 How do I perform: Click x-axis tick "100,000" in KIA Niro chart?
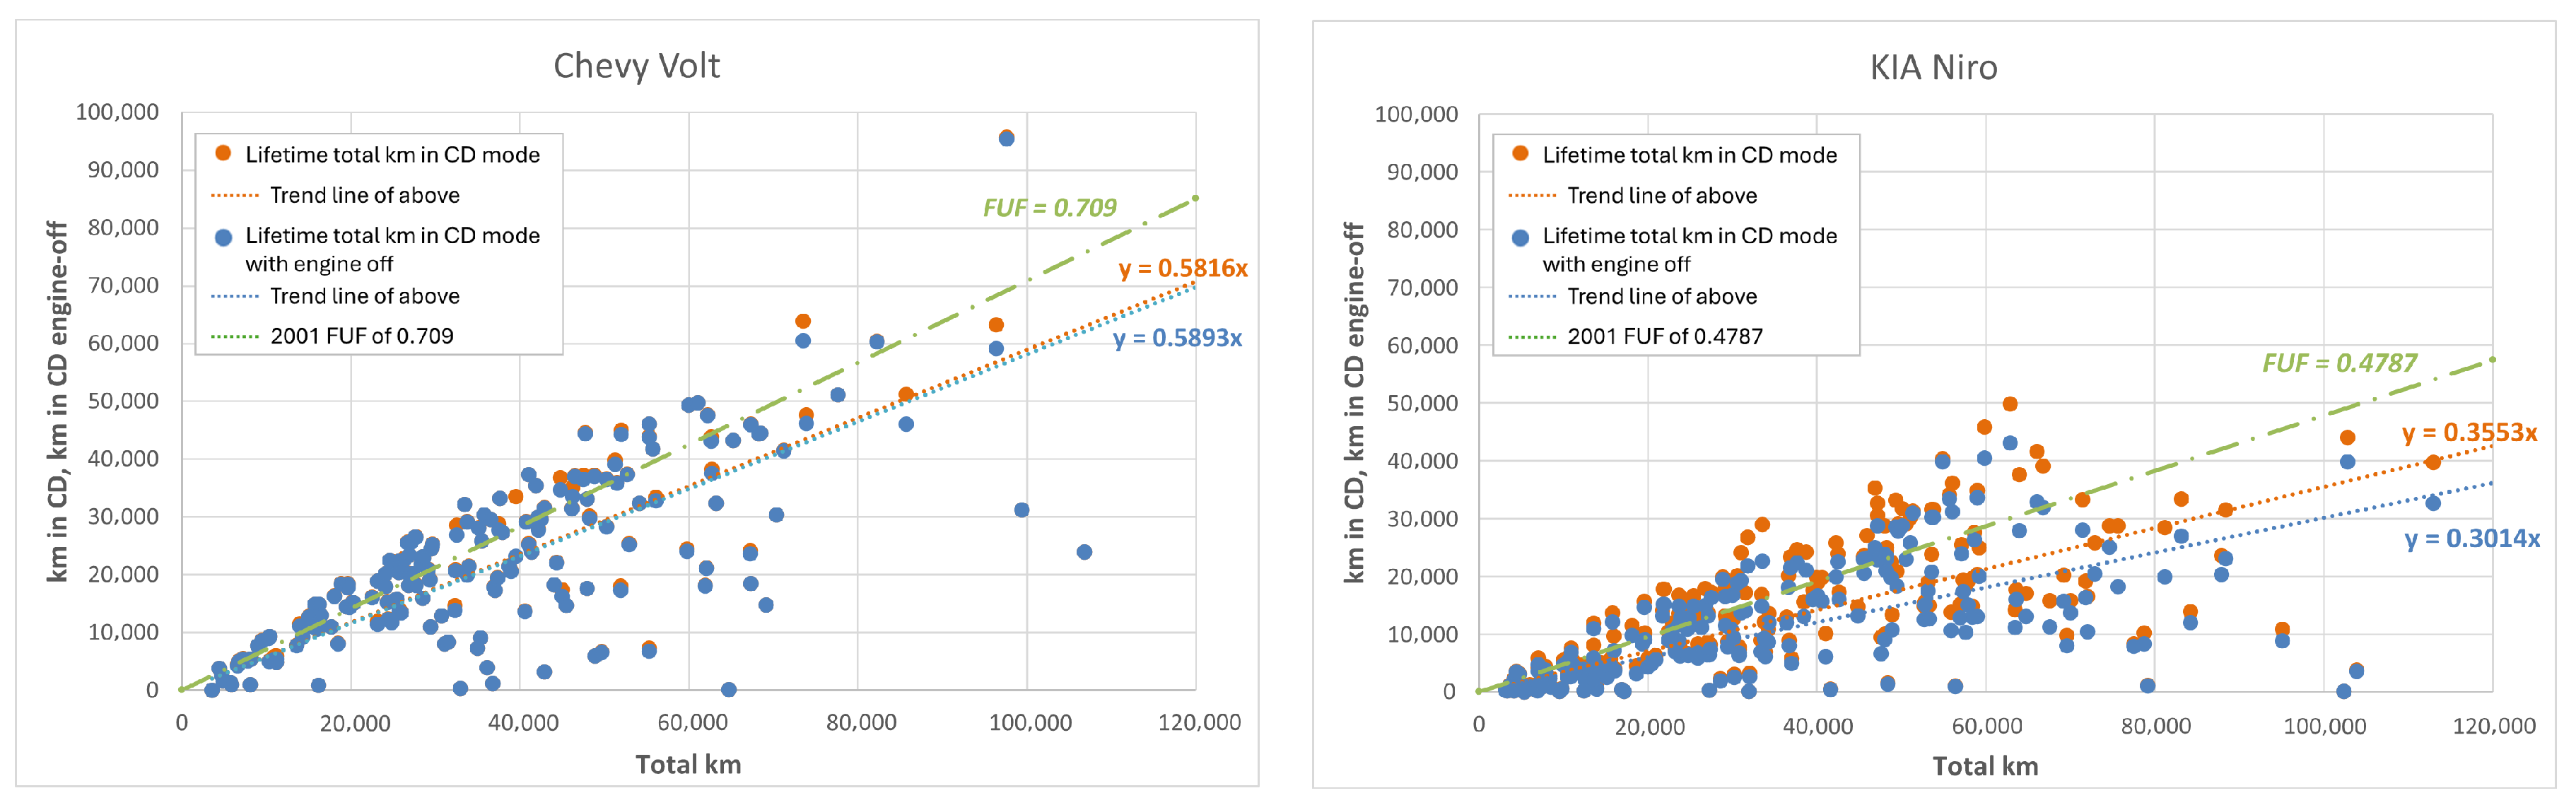(x=2325, y=726)
